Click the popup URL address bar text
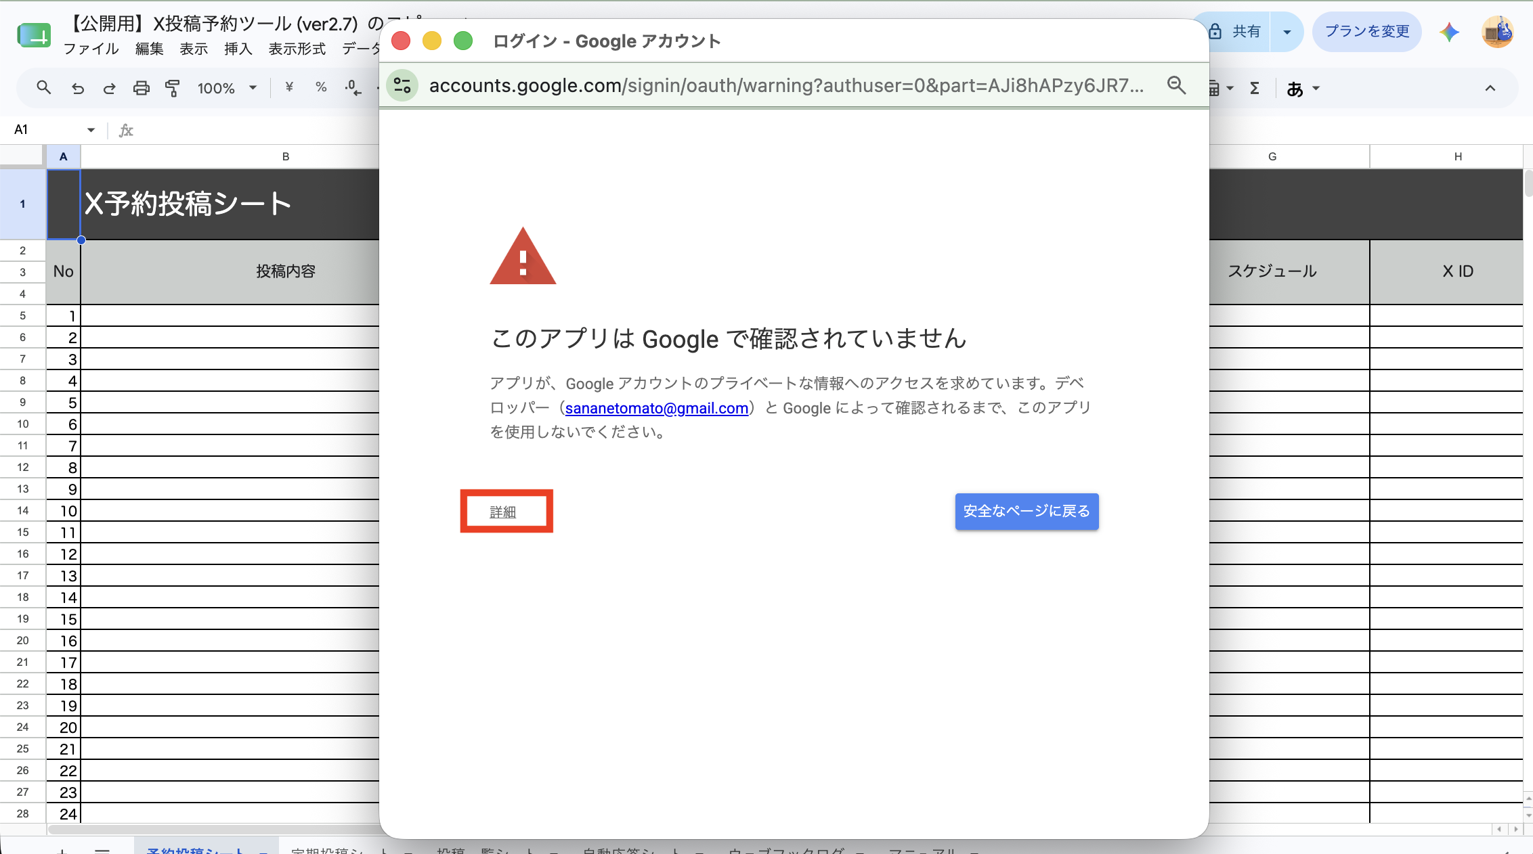 pos(786,86)
